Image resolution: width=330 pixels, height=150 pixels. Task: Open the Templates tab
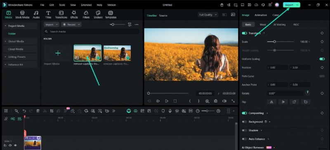click(x=111, y=15)
